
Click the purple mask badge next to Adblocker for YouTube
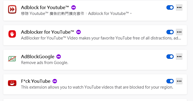click(x=79, y=32)
